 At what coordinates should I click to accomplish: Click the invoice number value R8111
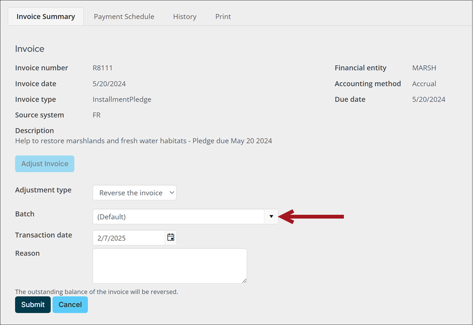pos(103,68)
